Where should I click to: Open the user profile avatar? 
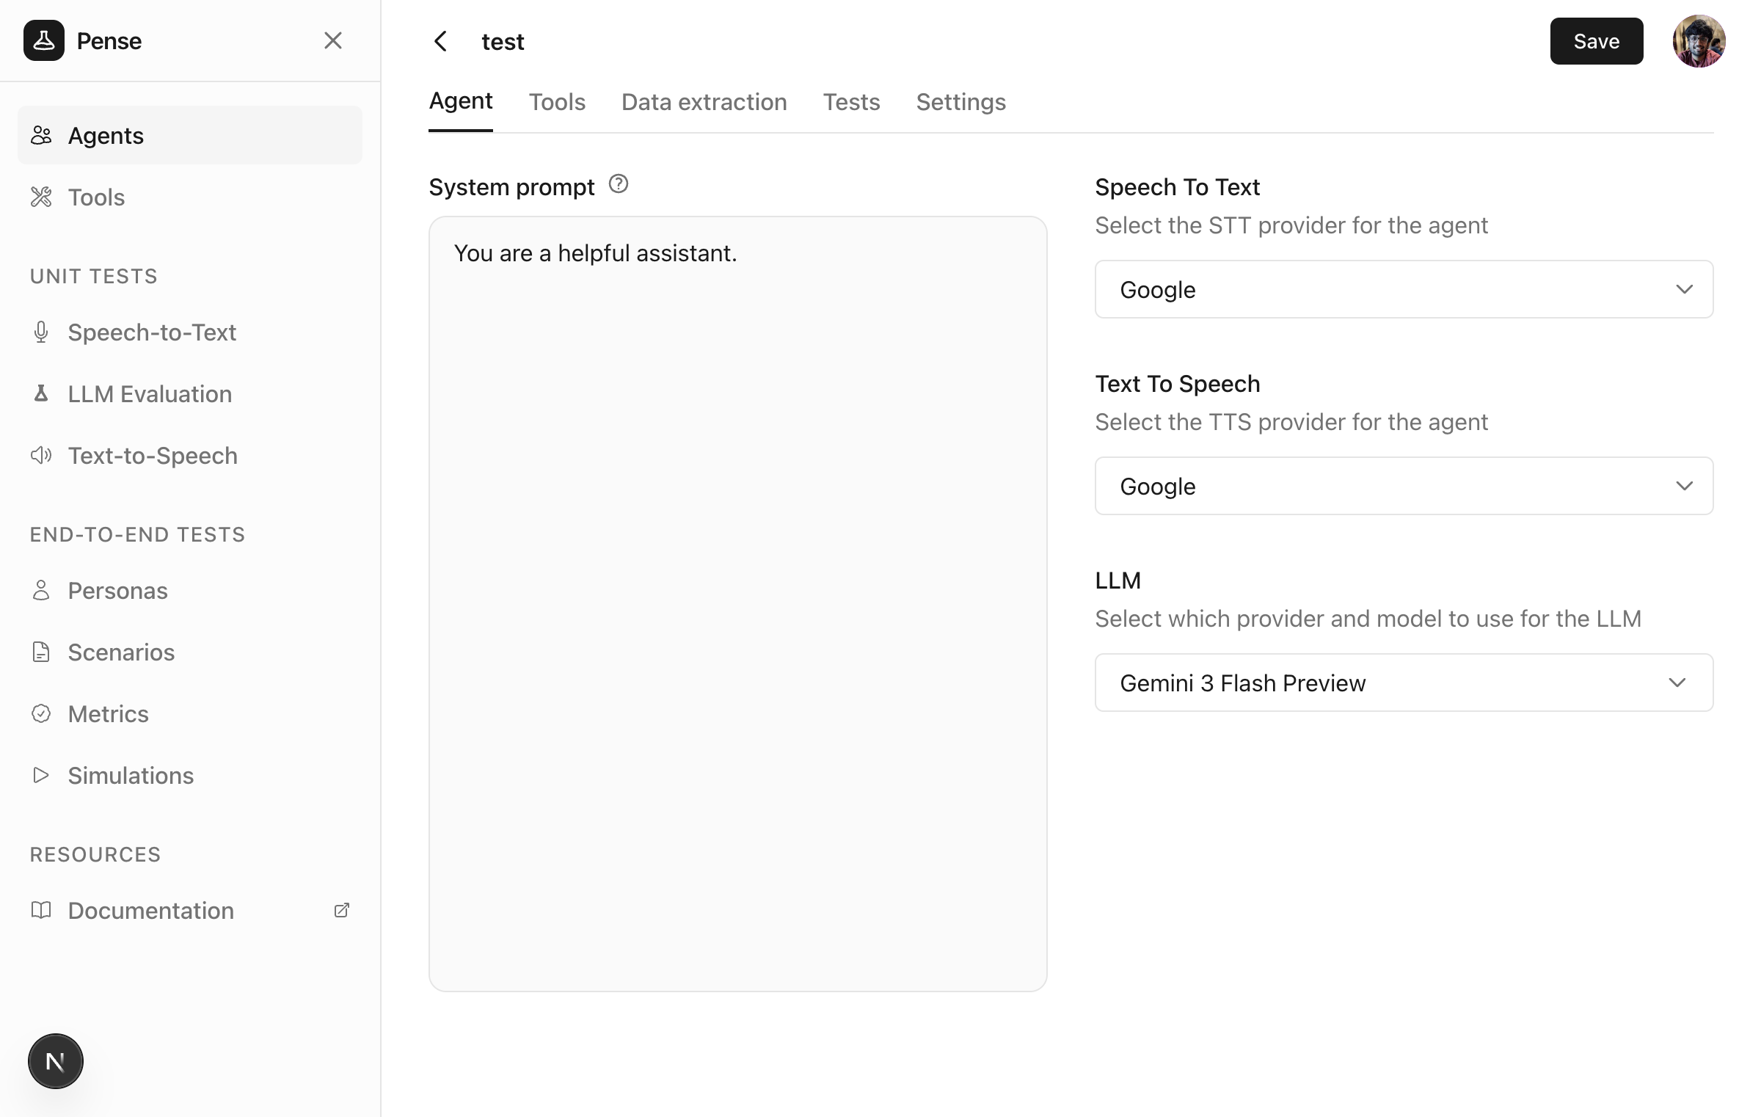click(x=1698, y=41)
